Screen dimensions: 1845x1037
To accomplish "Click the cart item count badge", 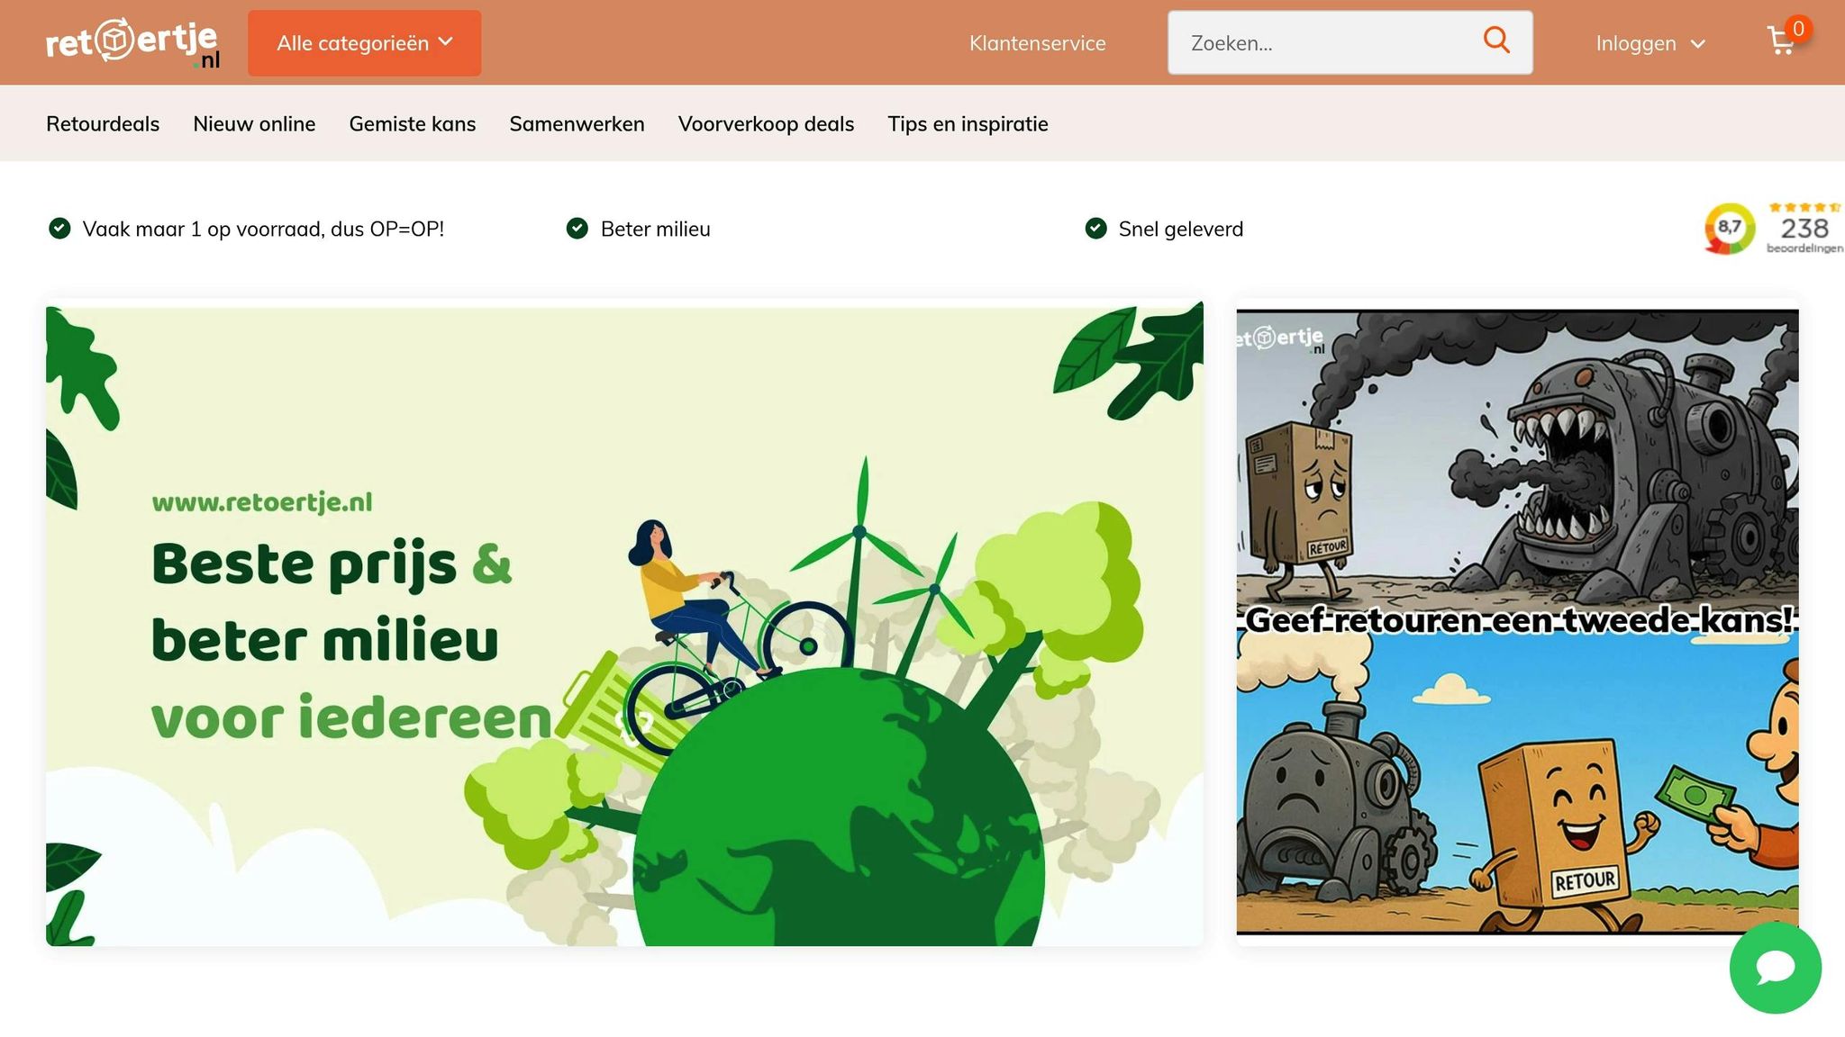I will (x=1798, y=29).
